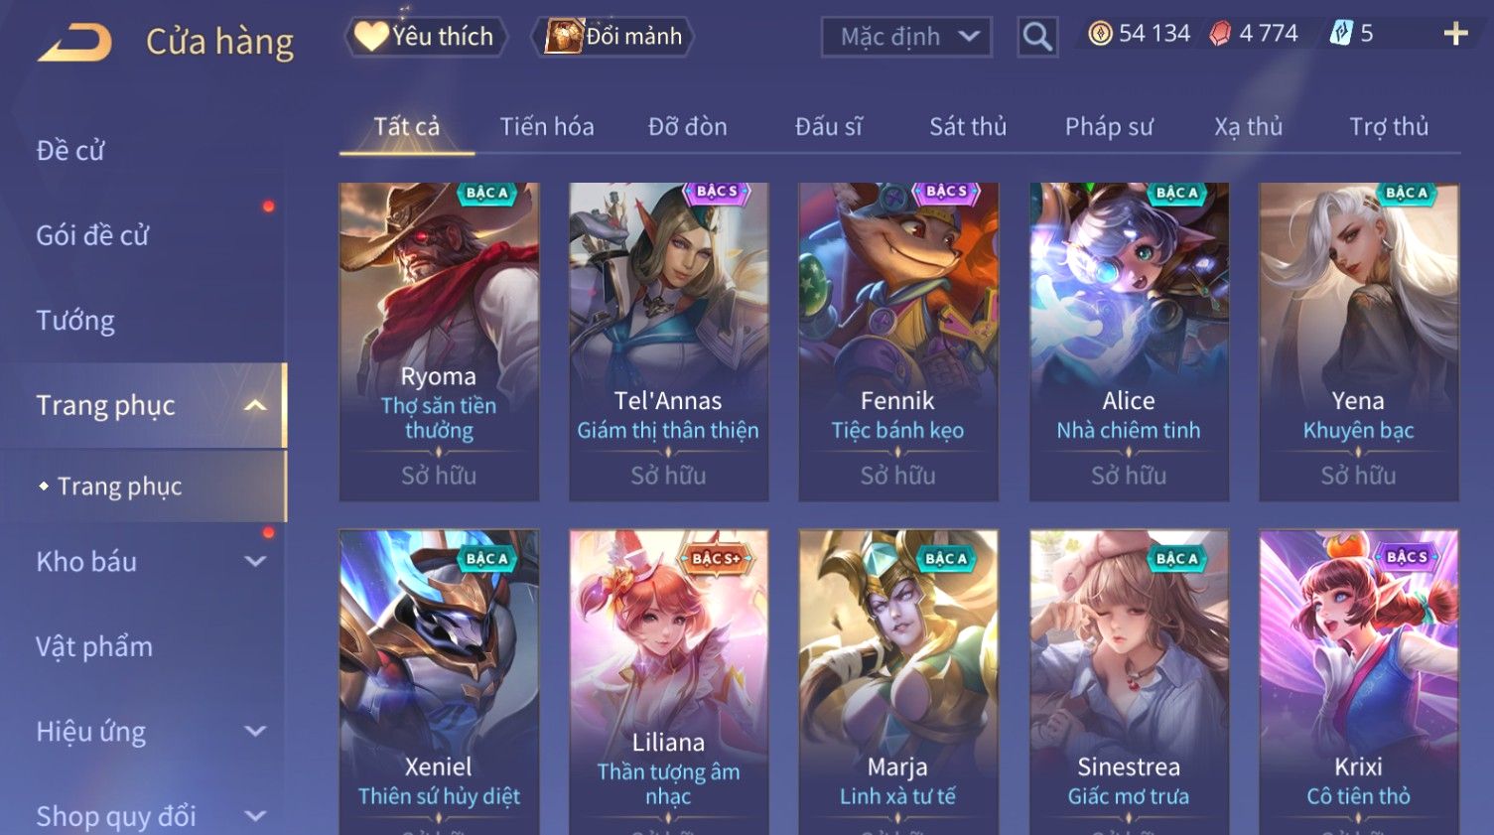This screenshot has height=835, width=1494.
Task: Click the blue voucher ticket icon
Action: [x=1341, y=34]
